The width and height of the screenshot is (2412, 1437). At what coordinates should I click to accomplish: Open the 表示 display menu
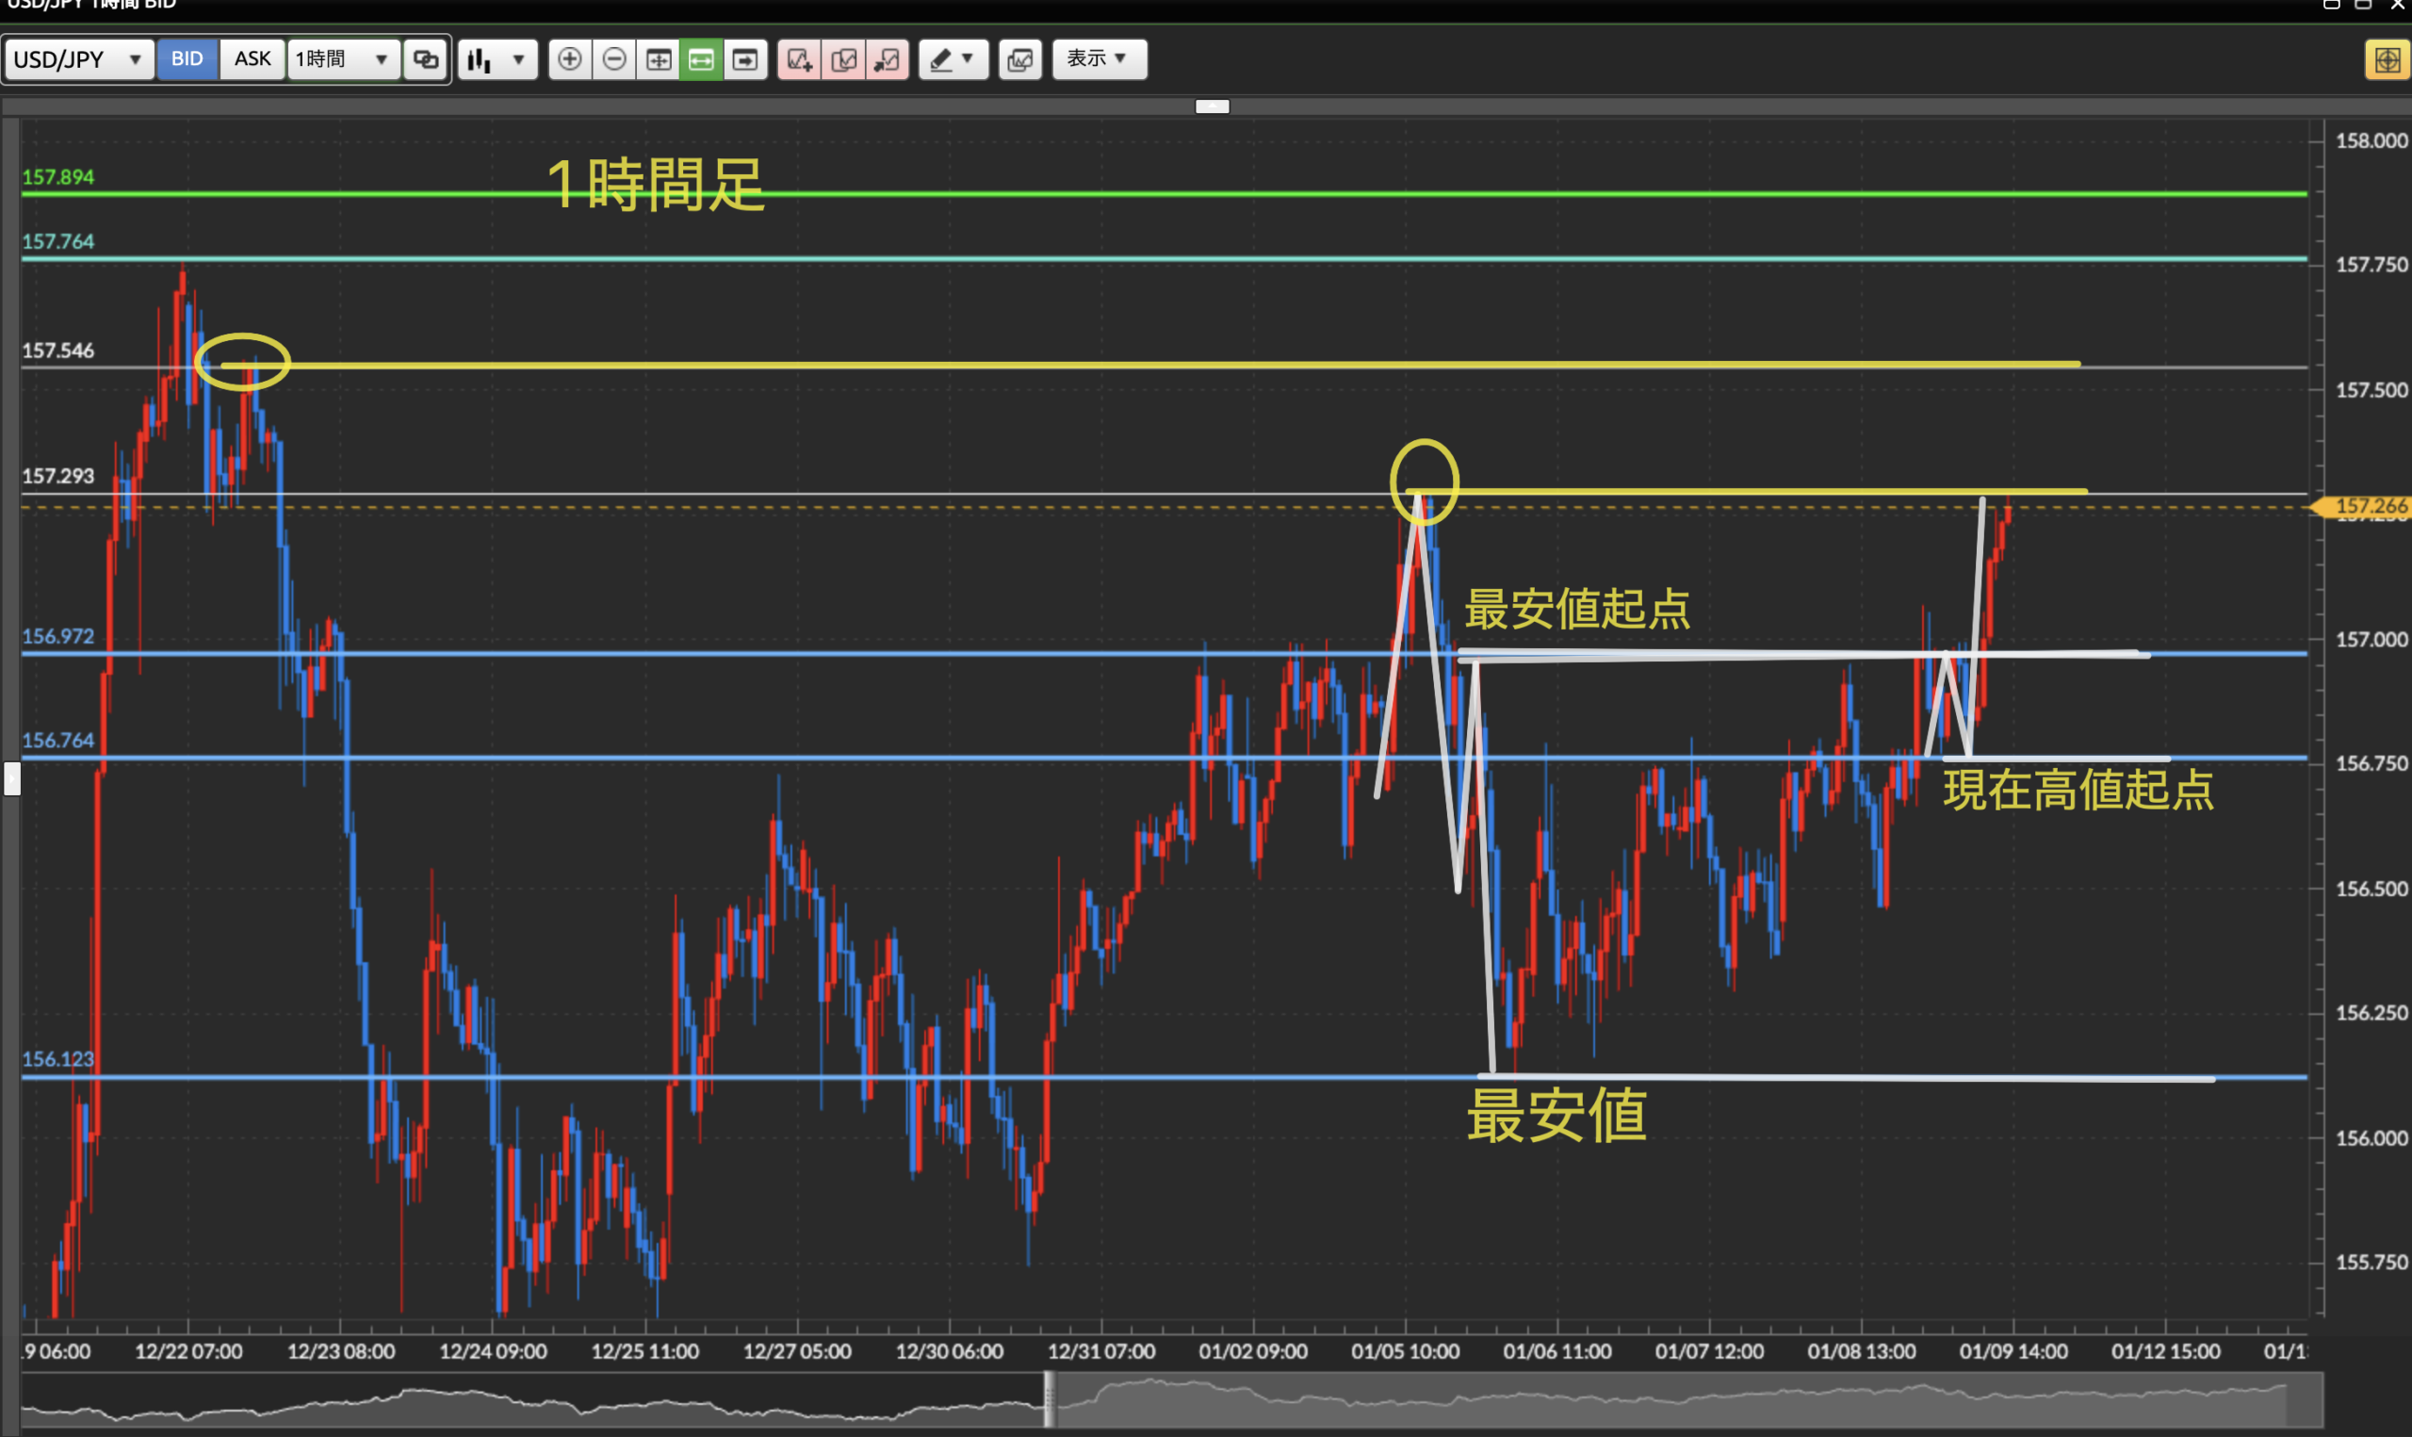coord(1099,59)
